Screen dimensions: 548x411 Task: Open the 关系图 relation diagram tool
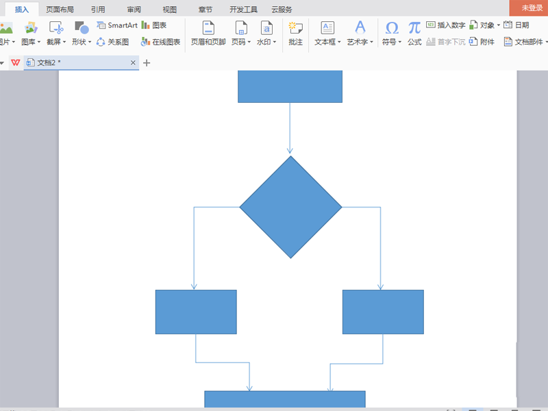112,42
